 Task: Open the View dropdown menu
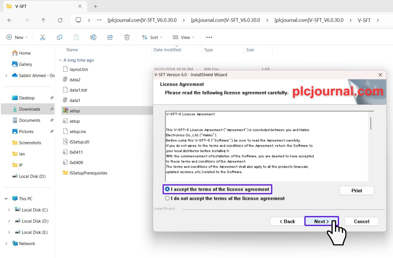184,37
